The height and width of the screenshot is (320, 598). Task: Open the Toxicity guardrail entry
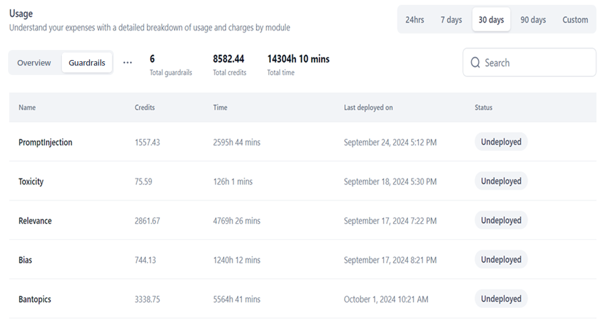point(31,182)
